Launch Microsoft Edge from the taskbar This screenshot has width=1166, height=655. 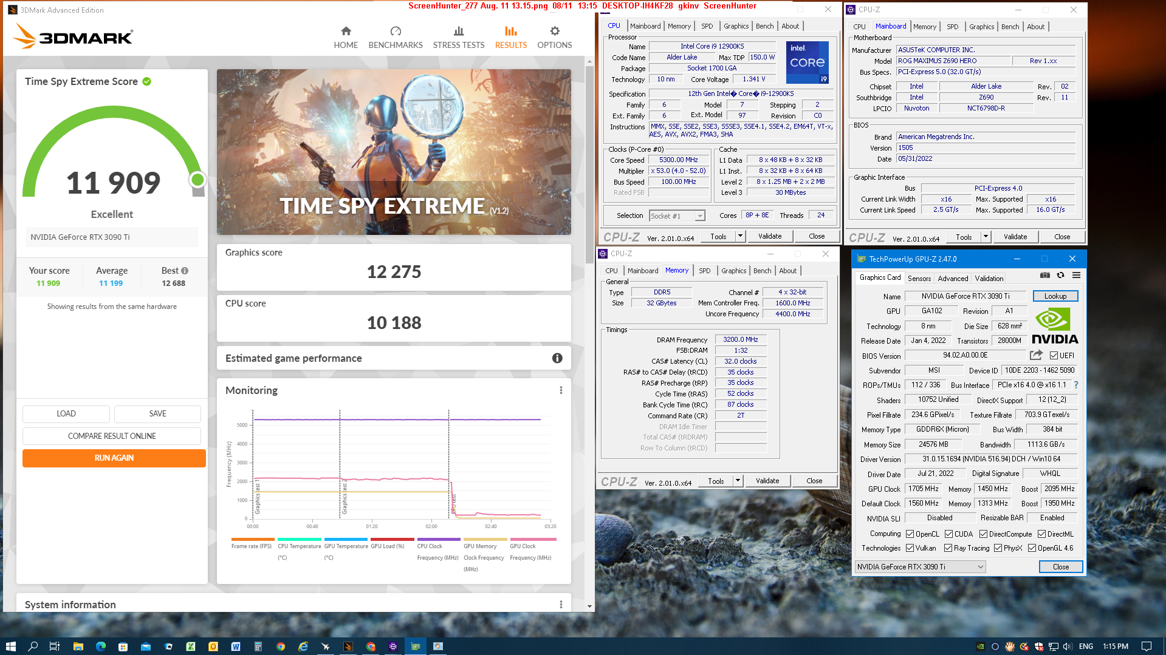click(x=101, y=646)
